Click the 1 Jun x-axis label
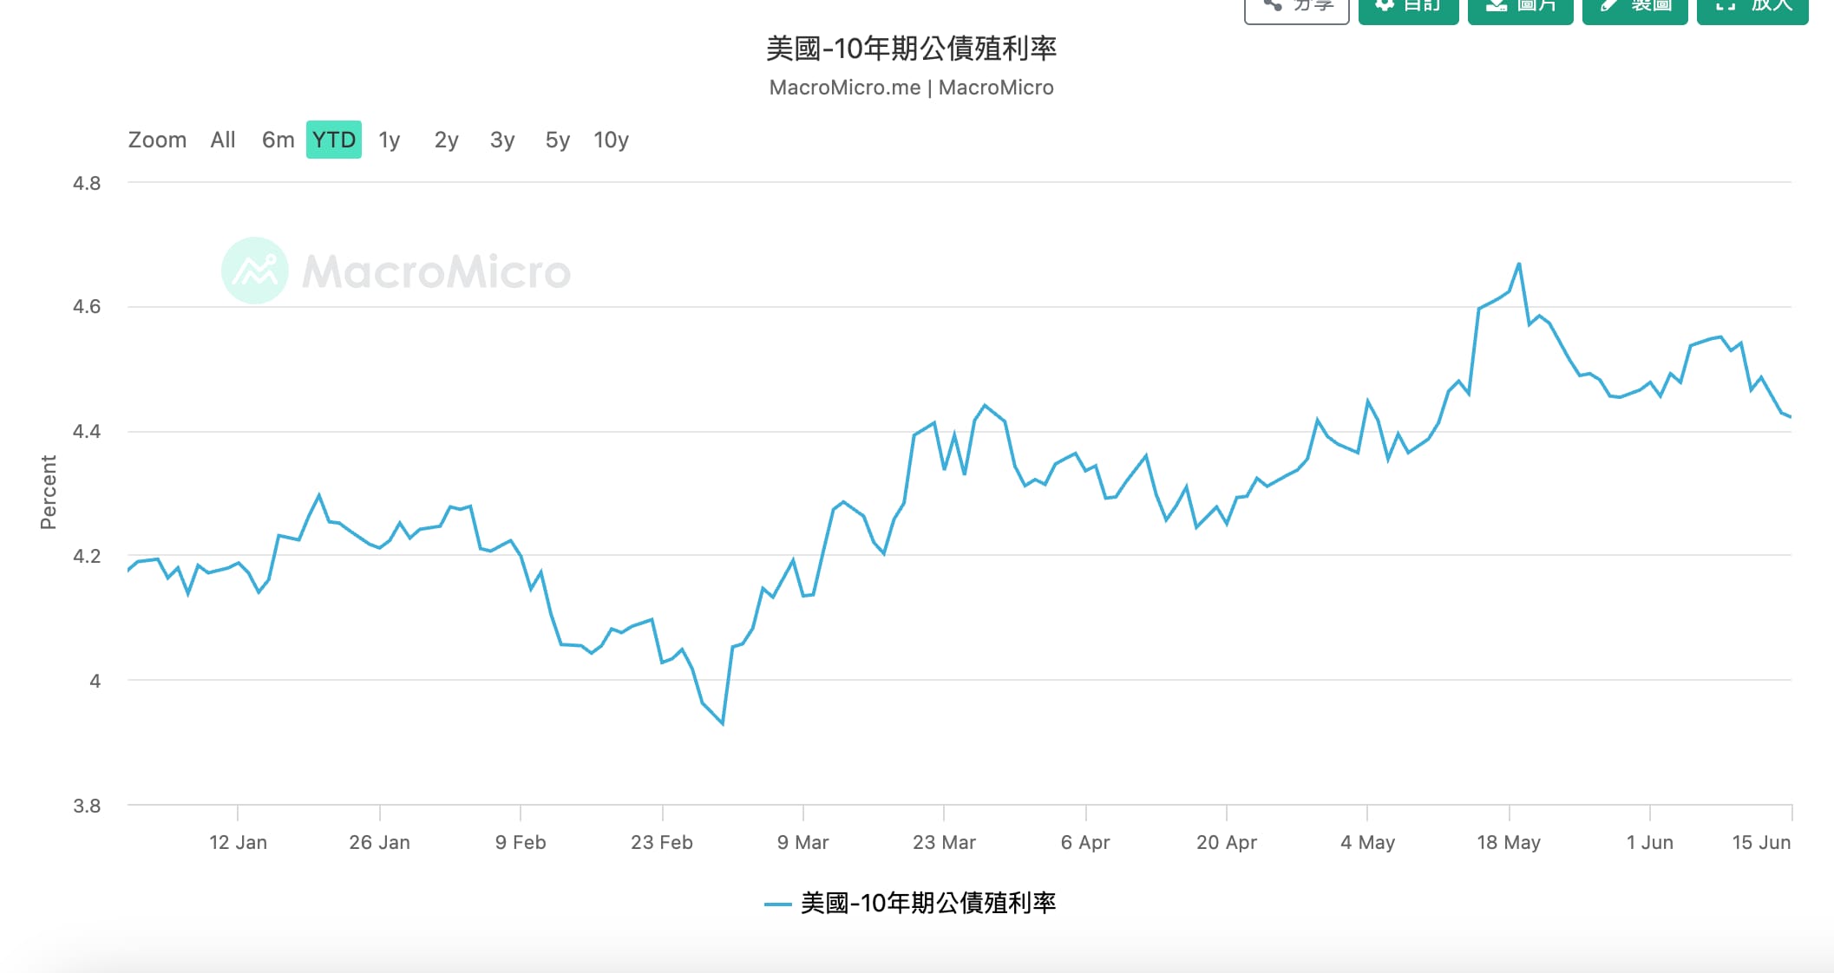 [1649, 842]
